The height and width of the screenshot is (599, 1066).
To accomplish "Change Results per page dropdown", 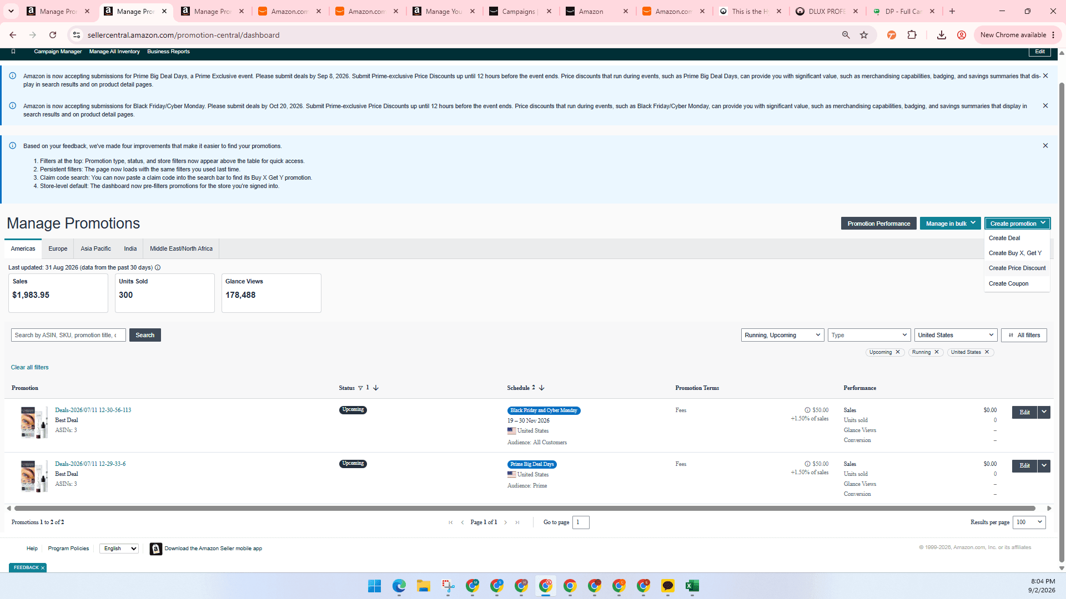I will click(1029, 522).
